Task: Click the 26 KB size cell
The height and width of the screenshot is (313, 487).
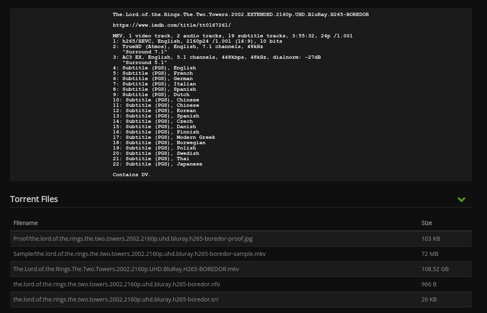Action: [x=429, y=299]
